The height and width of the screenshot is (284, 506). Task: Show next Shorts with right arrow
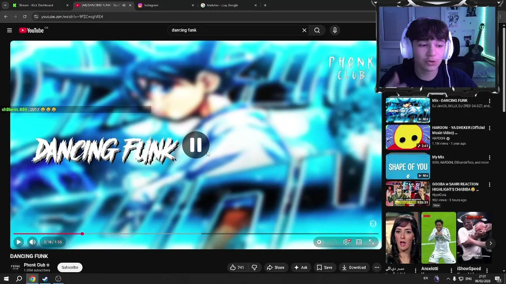pos(491,243)
